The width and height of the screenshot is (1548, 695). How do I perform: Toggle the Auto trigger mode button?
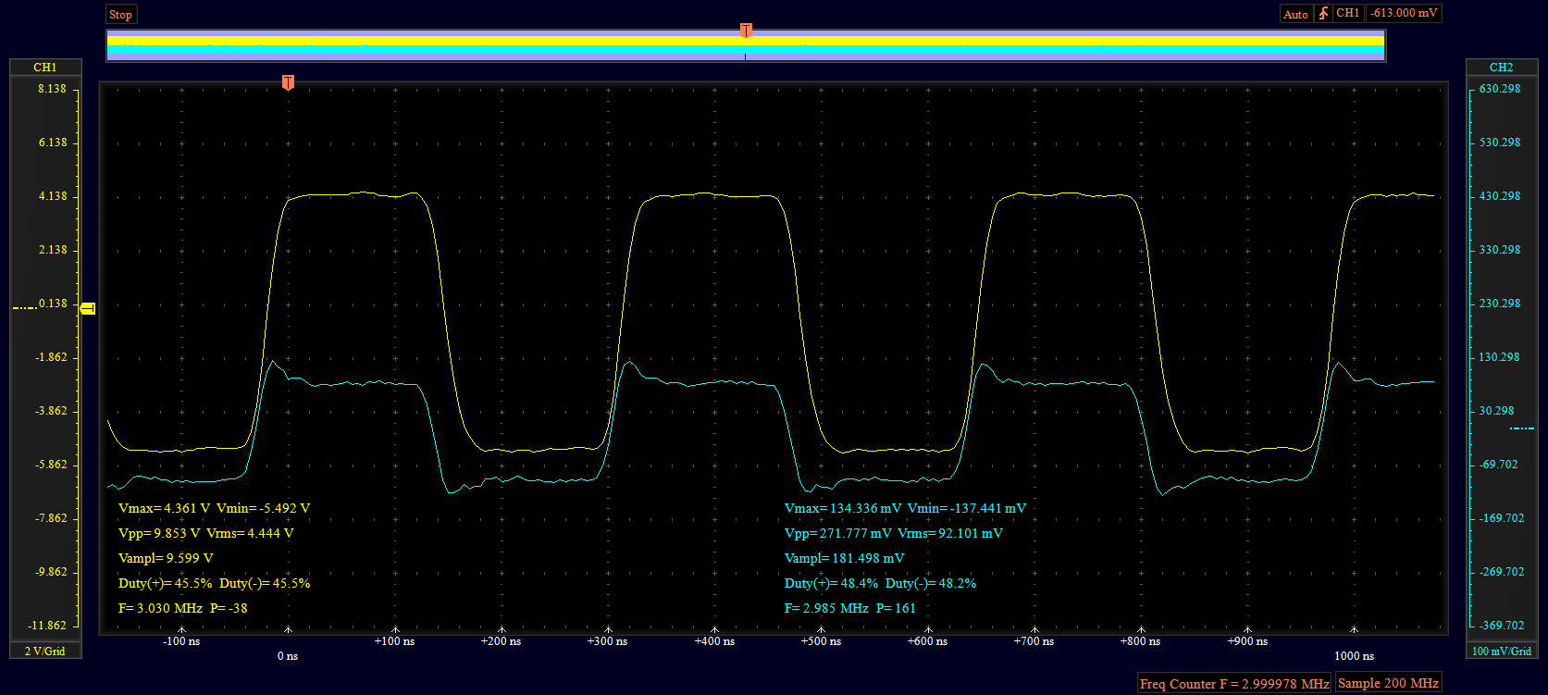click(1295, 14)
